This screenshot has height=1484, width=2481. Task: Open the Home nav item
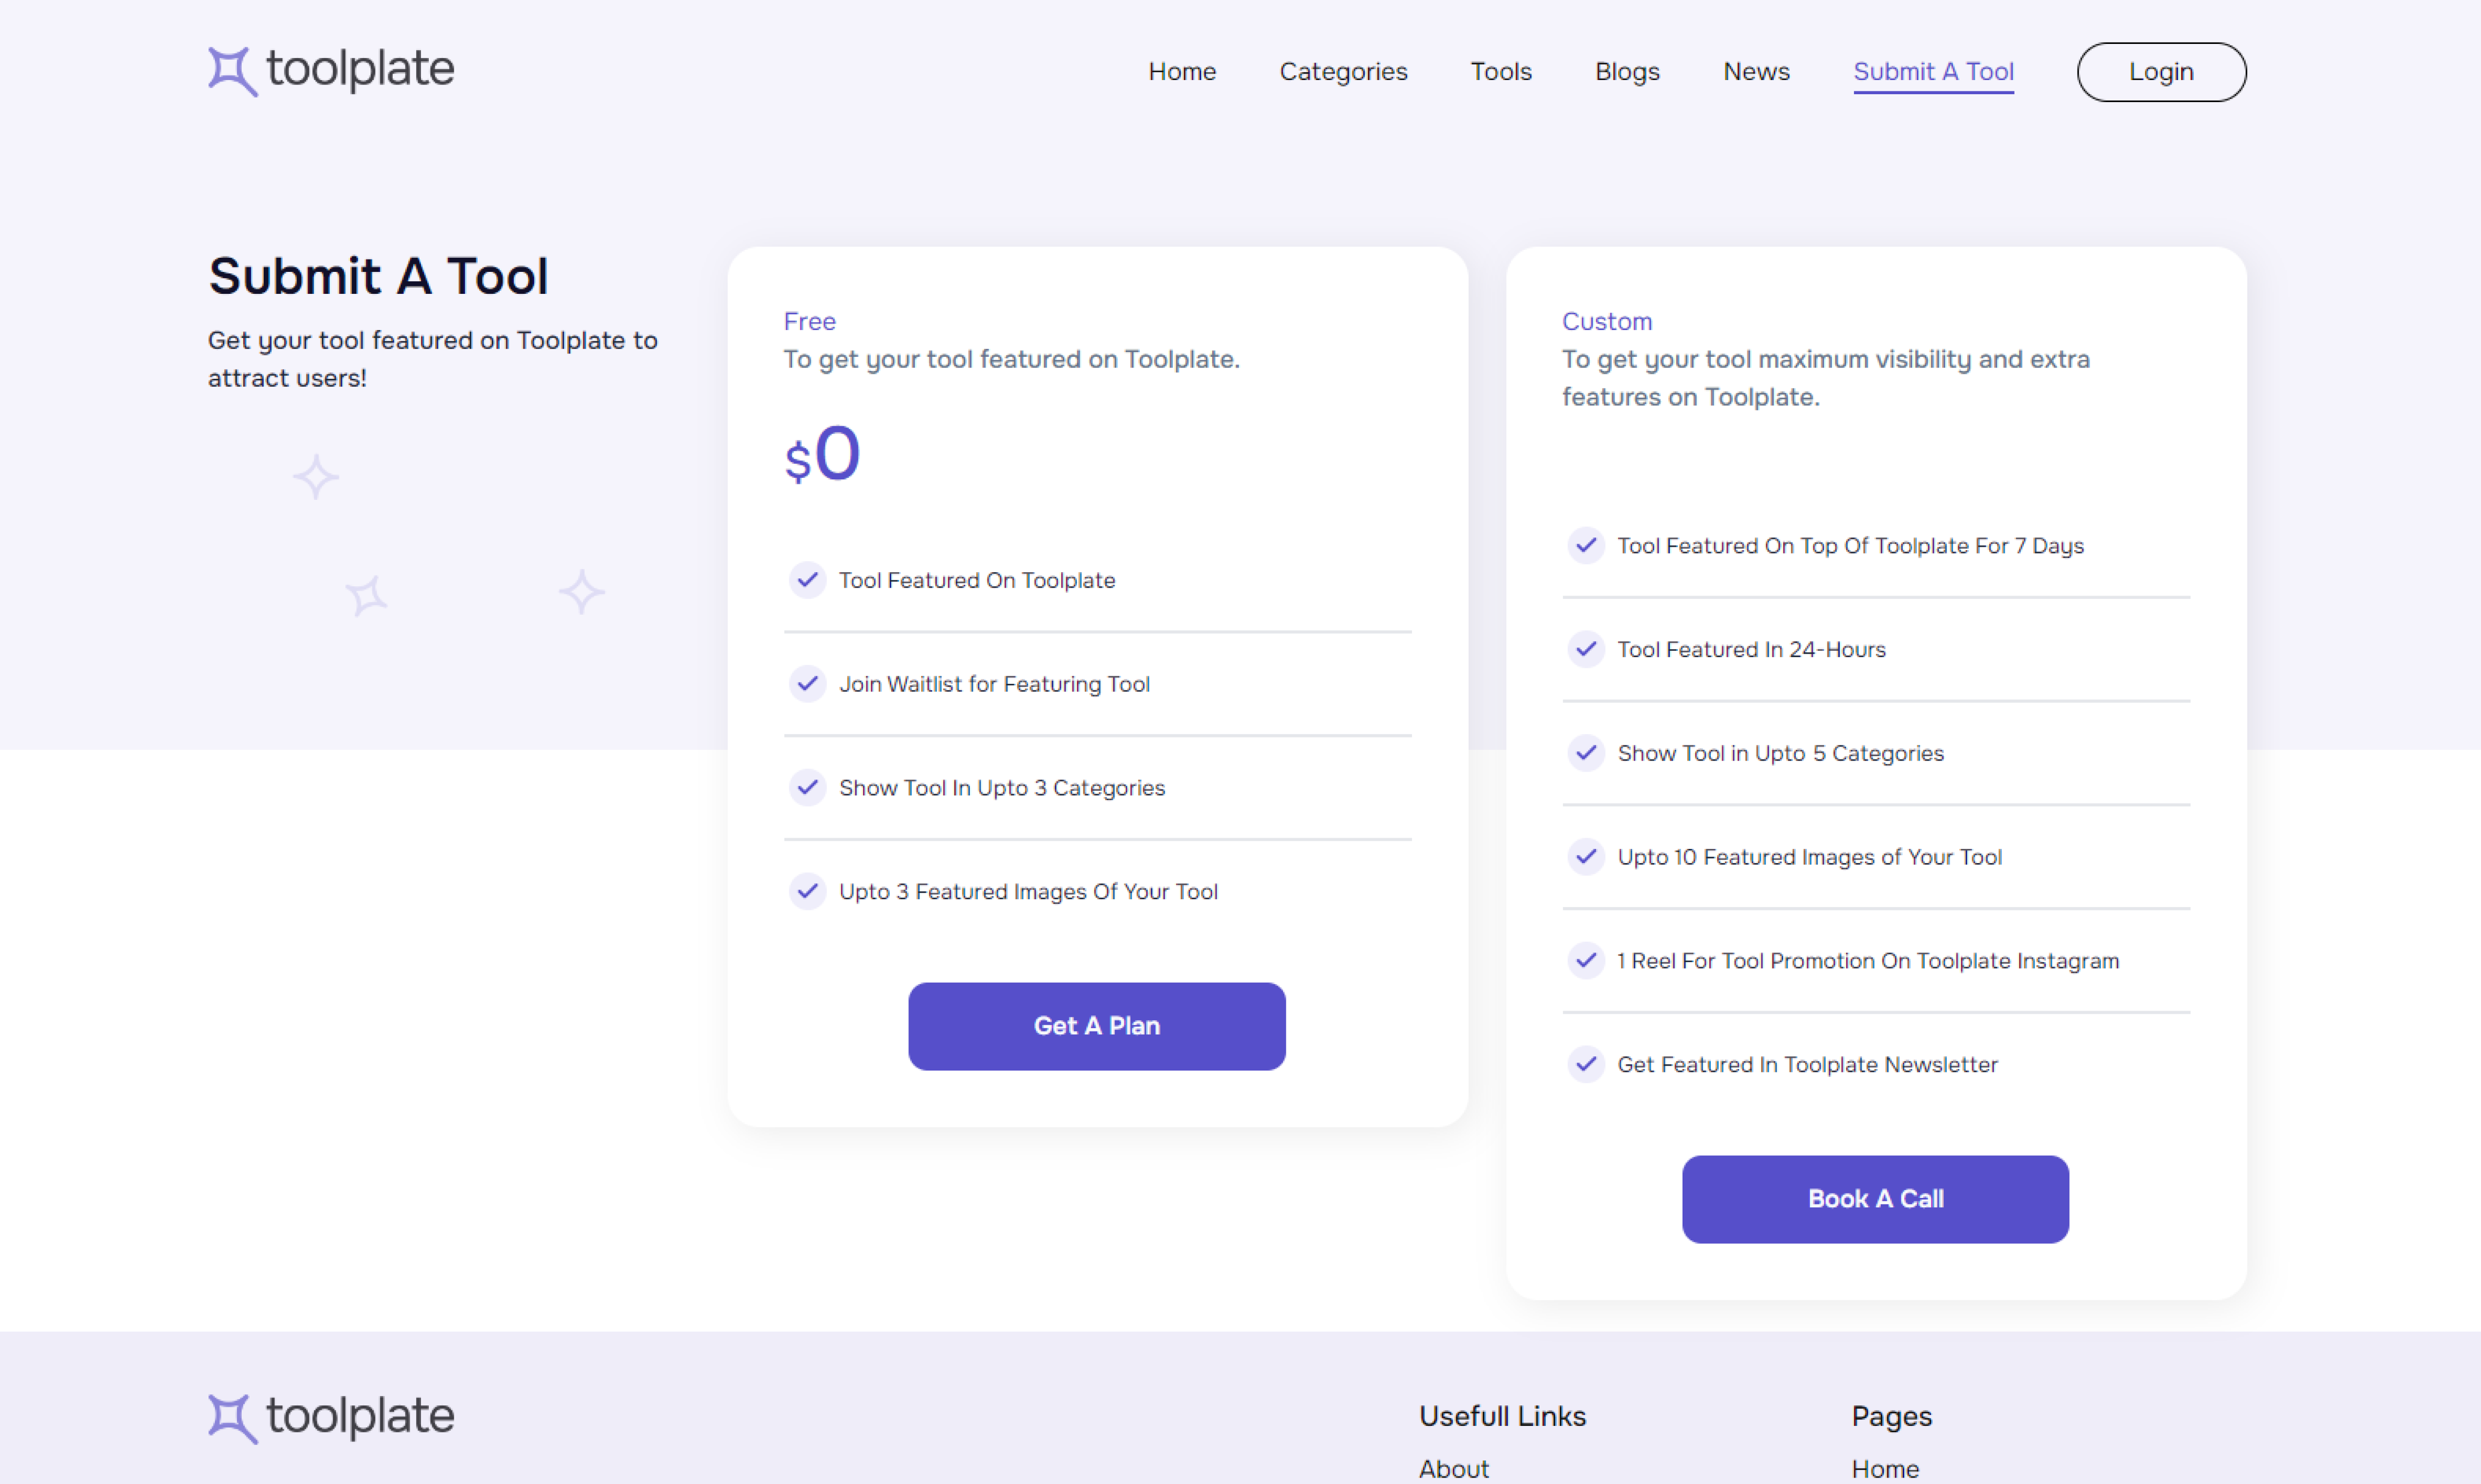pos(1181,72)
